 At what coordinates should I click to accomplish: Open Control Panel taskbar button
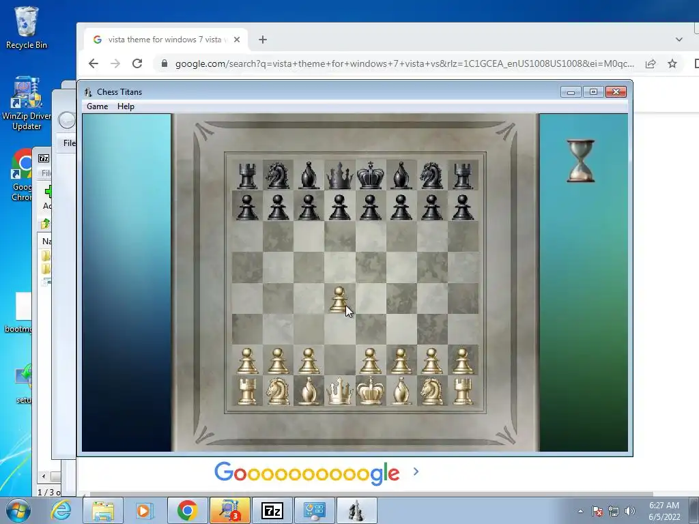click(314, 510)
